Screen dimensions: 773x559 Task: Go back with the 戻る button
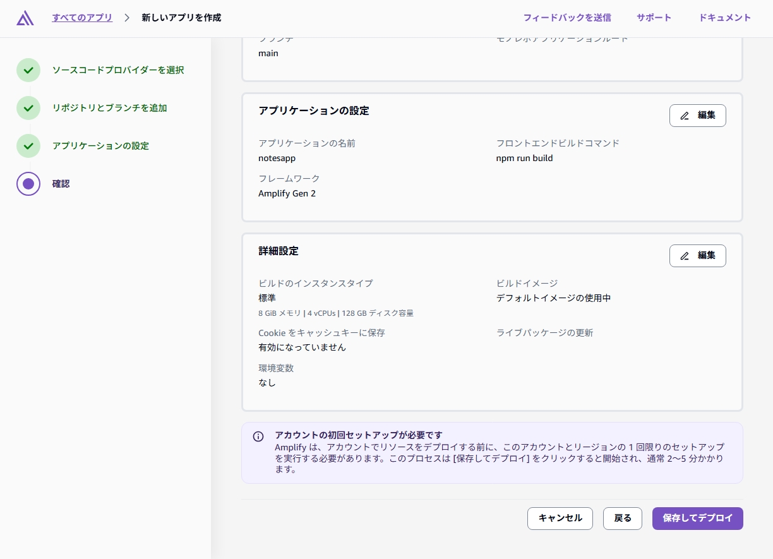(622, 518)
